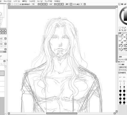
Task: Choose the バケツ bucket fill tool
Action: [121, 42]
